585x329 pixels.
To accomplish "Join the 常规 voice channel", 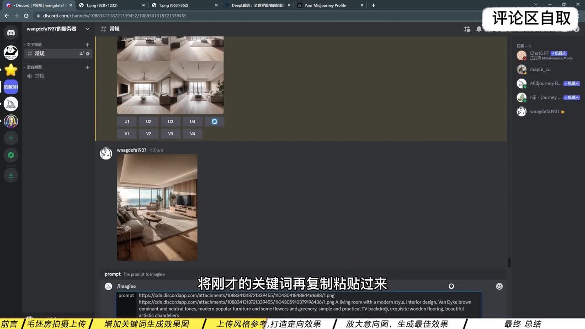I will coord(40,76).
